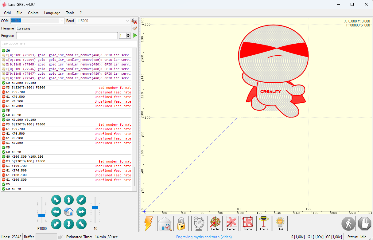373x240 pixels.
Task: Click the Lines: 23242 status entry
Action: 11,237
